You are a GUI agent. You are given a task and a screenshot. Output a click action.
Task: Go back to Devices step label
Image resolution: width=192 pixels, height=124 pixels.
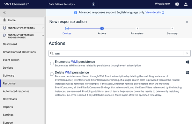click(67, 33)
